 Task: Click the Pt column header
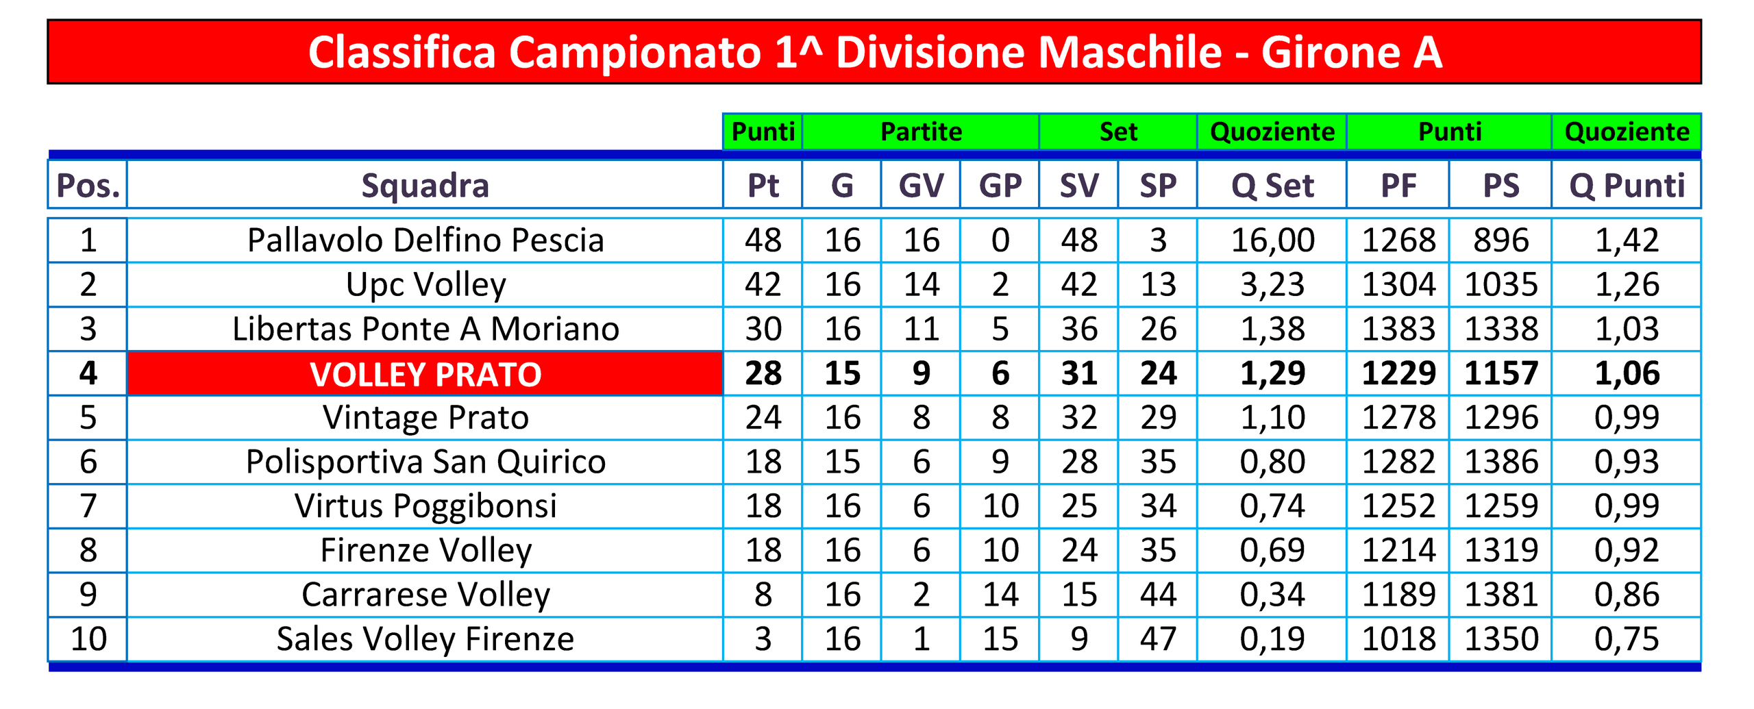763,185
